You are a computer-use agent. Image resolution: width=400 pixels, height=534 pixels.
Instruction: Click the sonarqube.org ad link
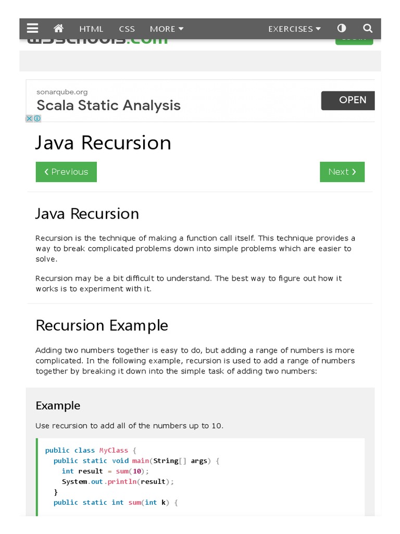click(62, 92)
